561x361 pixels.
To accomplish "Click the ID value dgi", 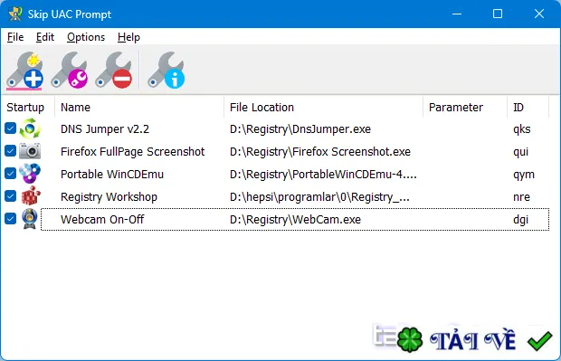I will click(x=520, y=219).
